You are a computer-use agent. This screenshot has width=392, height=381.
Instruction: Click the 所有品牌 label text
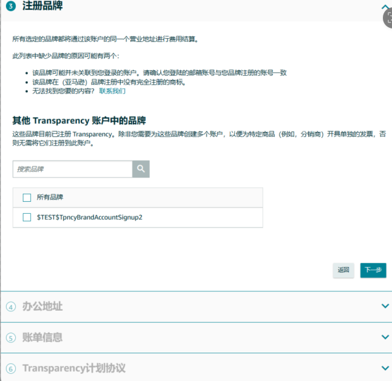click(50, 197)
